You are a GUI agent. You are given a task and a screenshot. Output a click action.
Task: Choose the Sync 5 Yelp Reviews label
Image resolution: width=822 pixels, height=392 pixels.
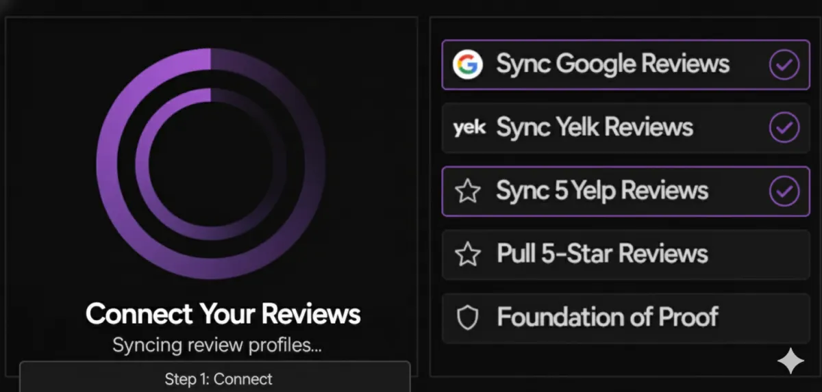602,191
